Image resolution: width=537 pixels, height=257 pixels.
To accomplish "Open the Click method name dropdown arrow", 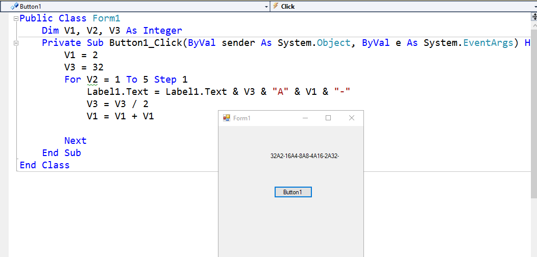I will tap(533, 7).
